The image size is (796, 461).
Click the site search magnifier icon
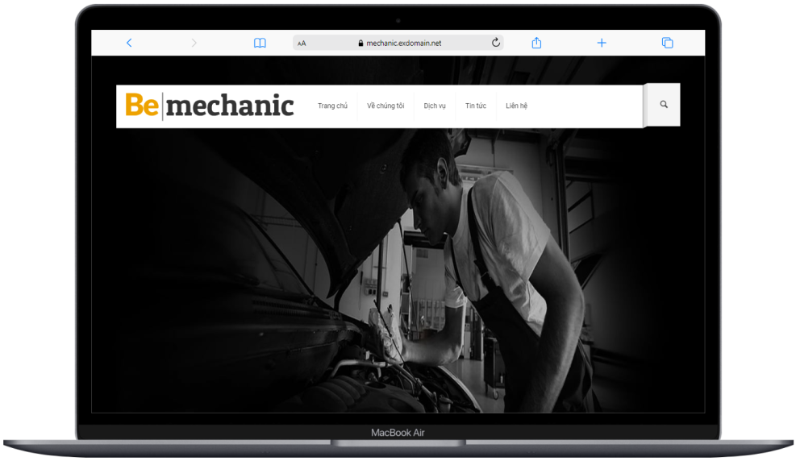[664, 105]
